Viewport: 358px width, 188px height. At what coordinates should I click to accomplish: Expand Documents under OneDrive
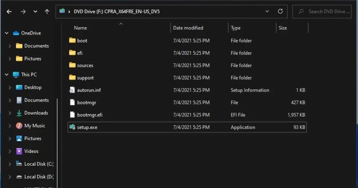pyautogui.click(x=9, y=46)
